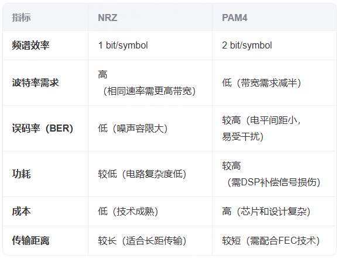
Task: Click the 指标 column header
Action: pos(21,18)
